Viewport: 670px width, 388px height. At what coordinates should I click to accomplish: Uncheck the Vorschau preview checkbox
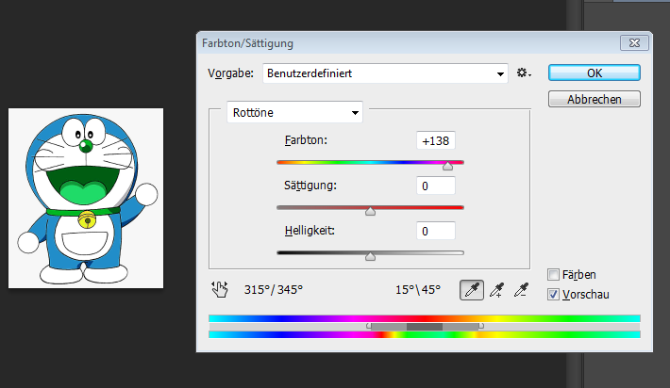click(553, 294)
